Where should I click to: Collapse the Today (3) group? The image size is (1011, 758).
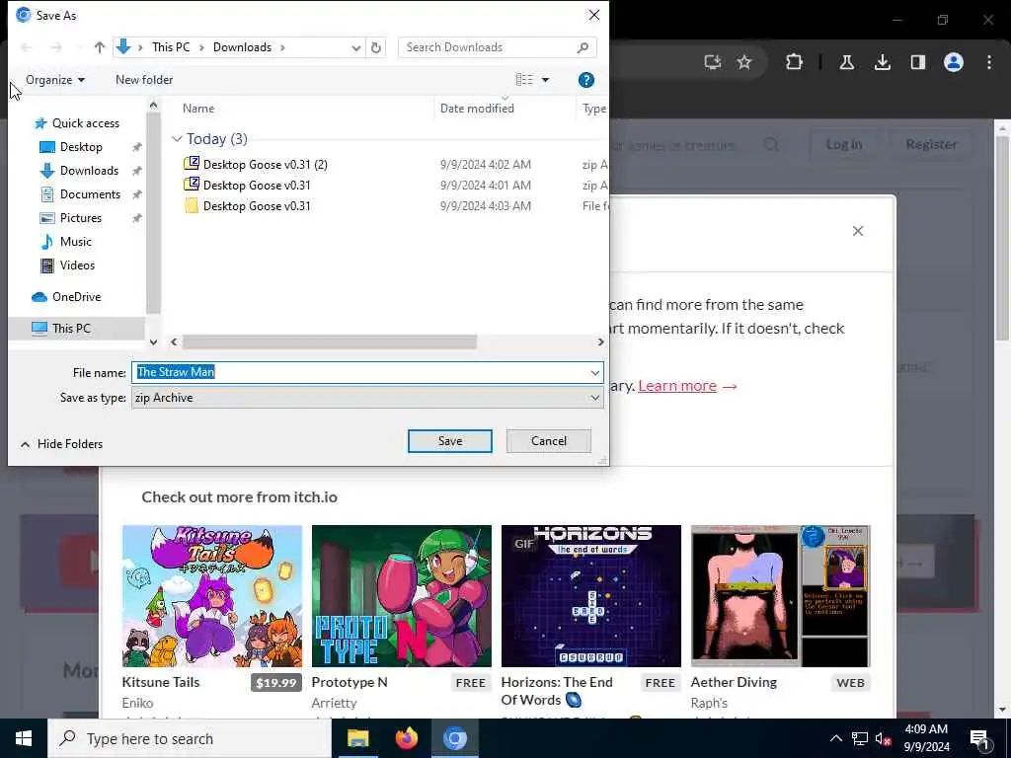[x=177, y=139]
